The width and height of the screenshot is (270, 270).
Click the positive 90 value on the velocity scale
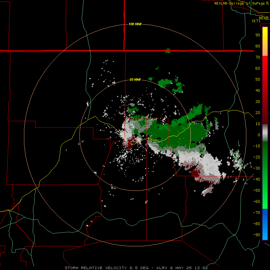pyautogui.click(x=258, y=35)
